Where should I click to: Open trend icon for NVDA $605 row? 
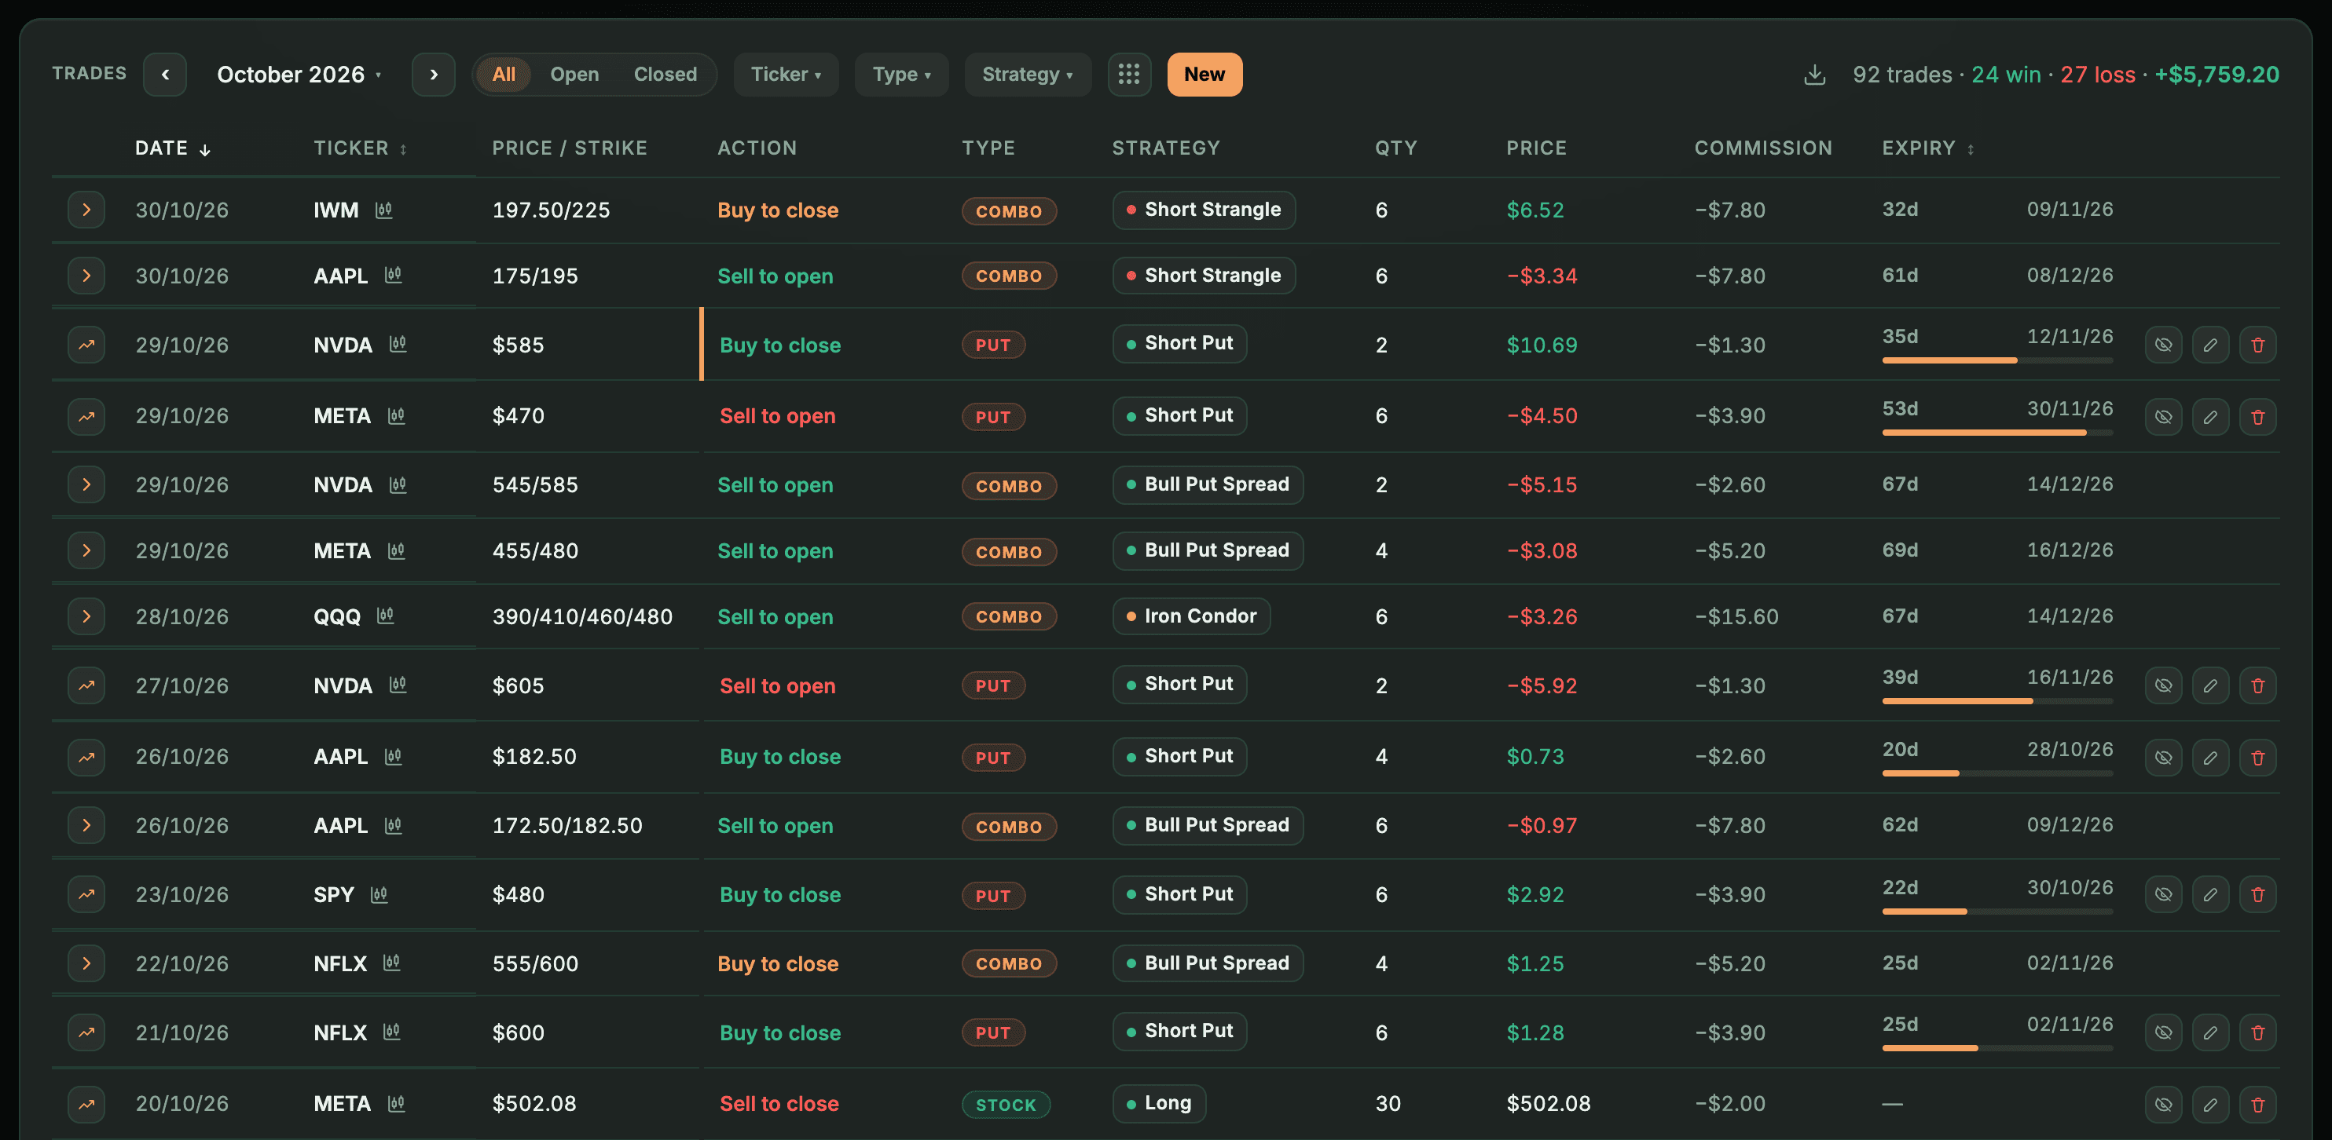(86, 685)
